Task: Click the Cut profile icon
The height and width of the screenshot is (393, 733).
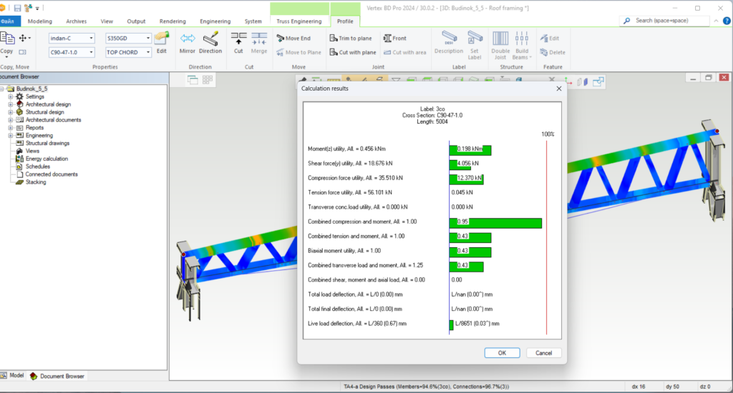Action: pos(238,39)
